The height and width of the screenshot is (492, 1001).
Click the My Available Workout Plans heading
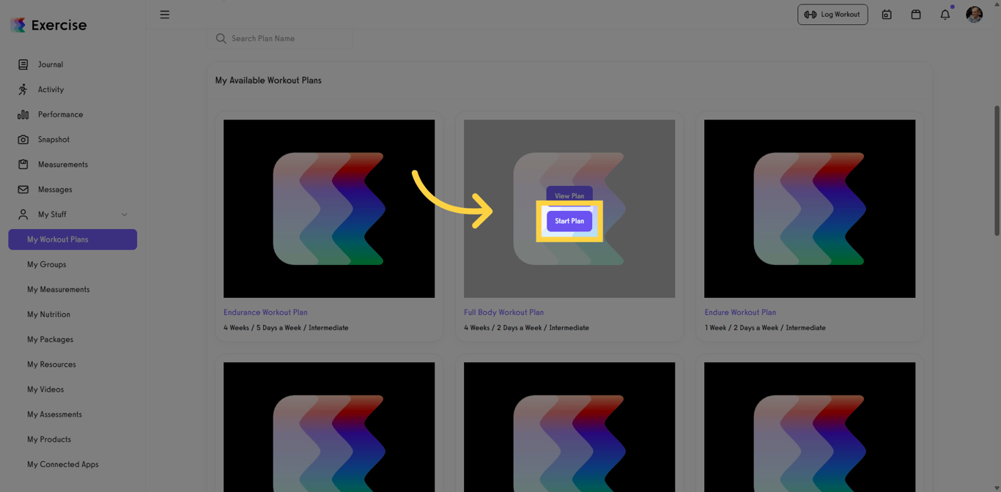click(x=268, y=80)
